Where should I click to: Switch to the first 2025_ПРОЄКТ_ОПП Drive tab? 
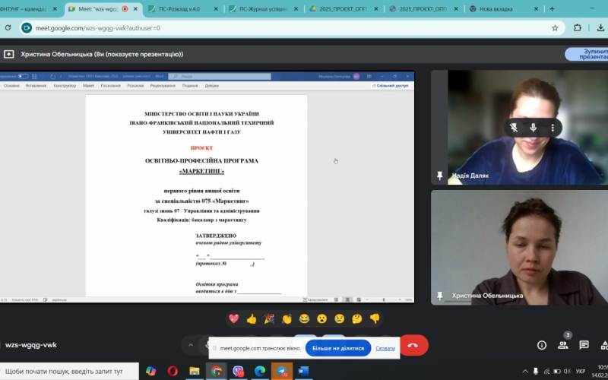click(x=344, y=9)
